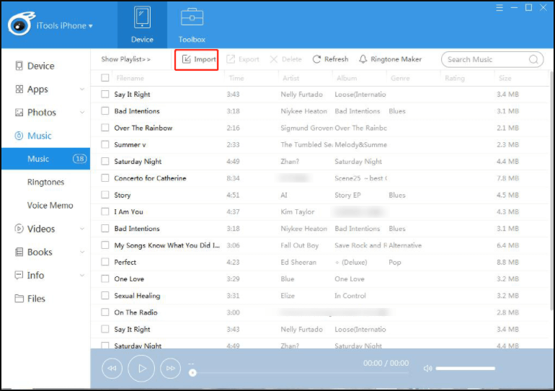Click into the Search Music field
This screenshot has height=391, width=555.
(x=485, y=60)
